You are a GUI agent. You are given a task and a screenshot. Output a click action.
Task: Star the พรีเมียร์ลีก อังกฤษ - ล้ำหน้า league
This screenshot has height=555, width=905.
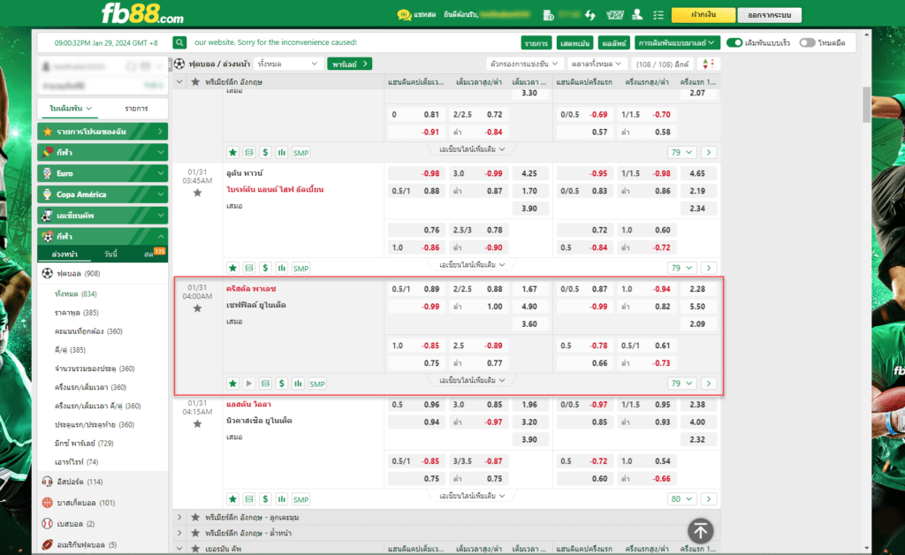pos(195,533)
